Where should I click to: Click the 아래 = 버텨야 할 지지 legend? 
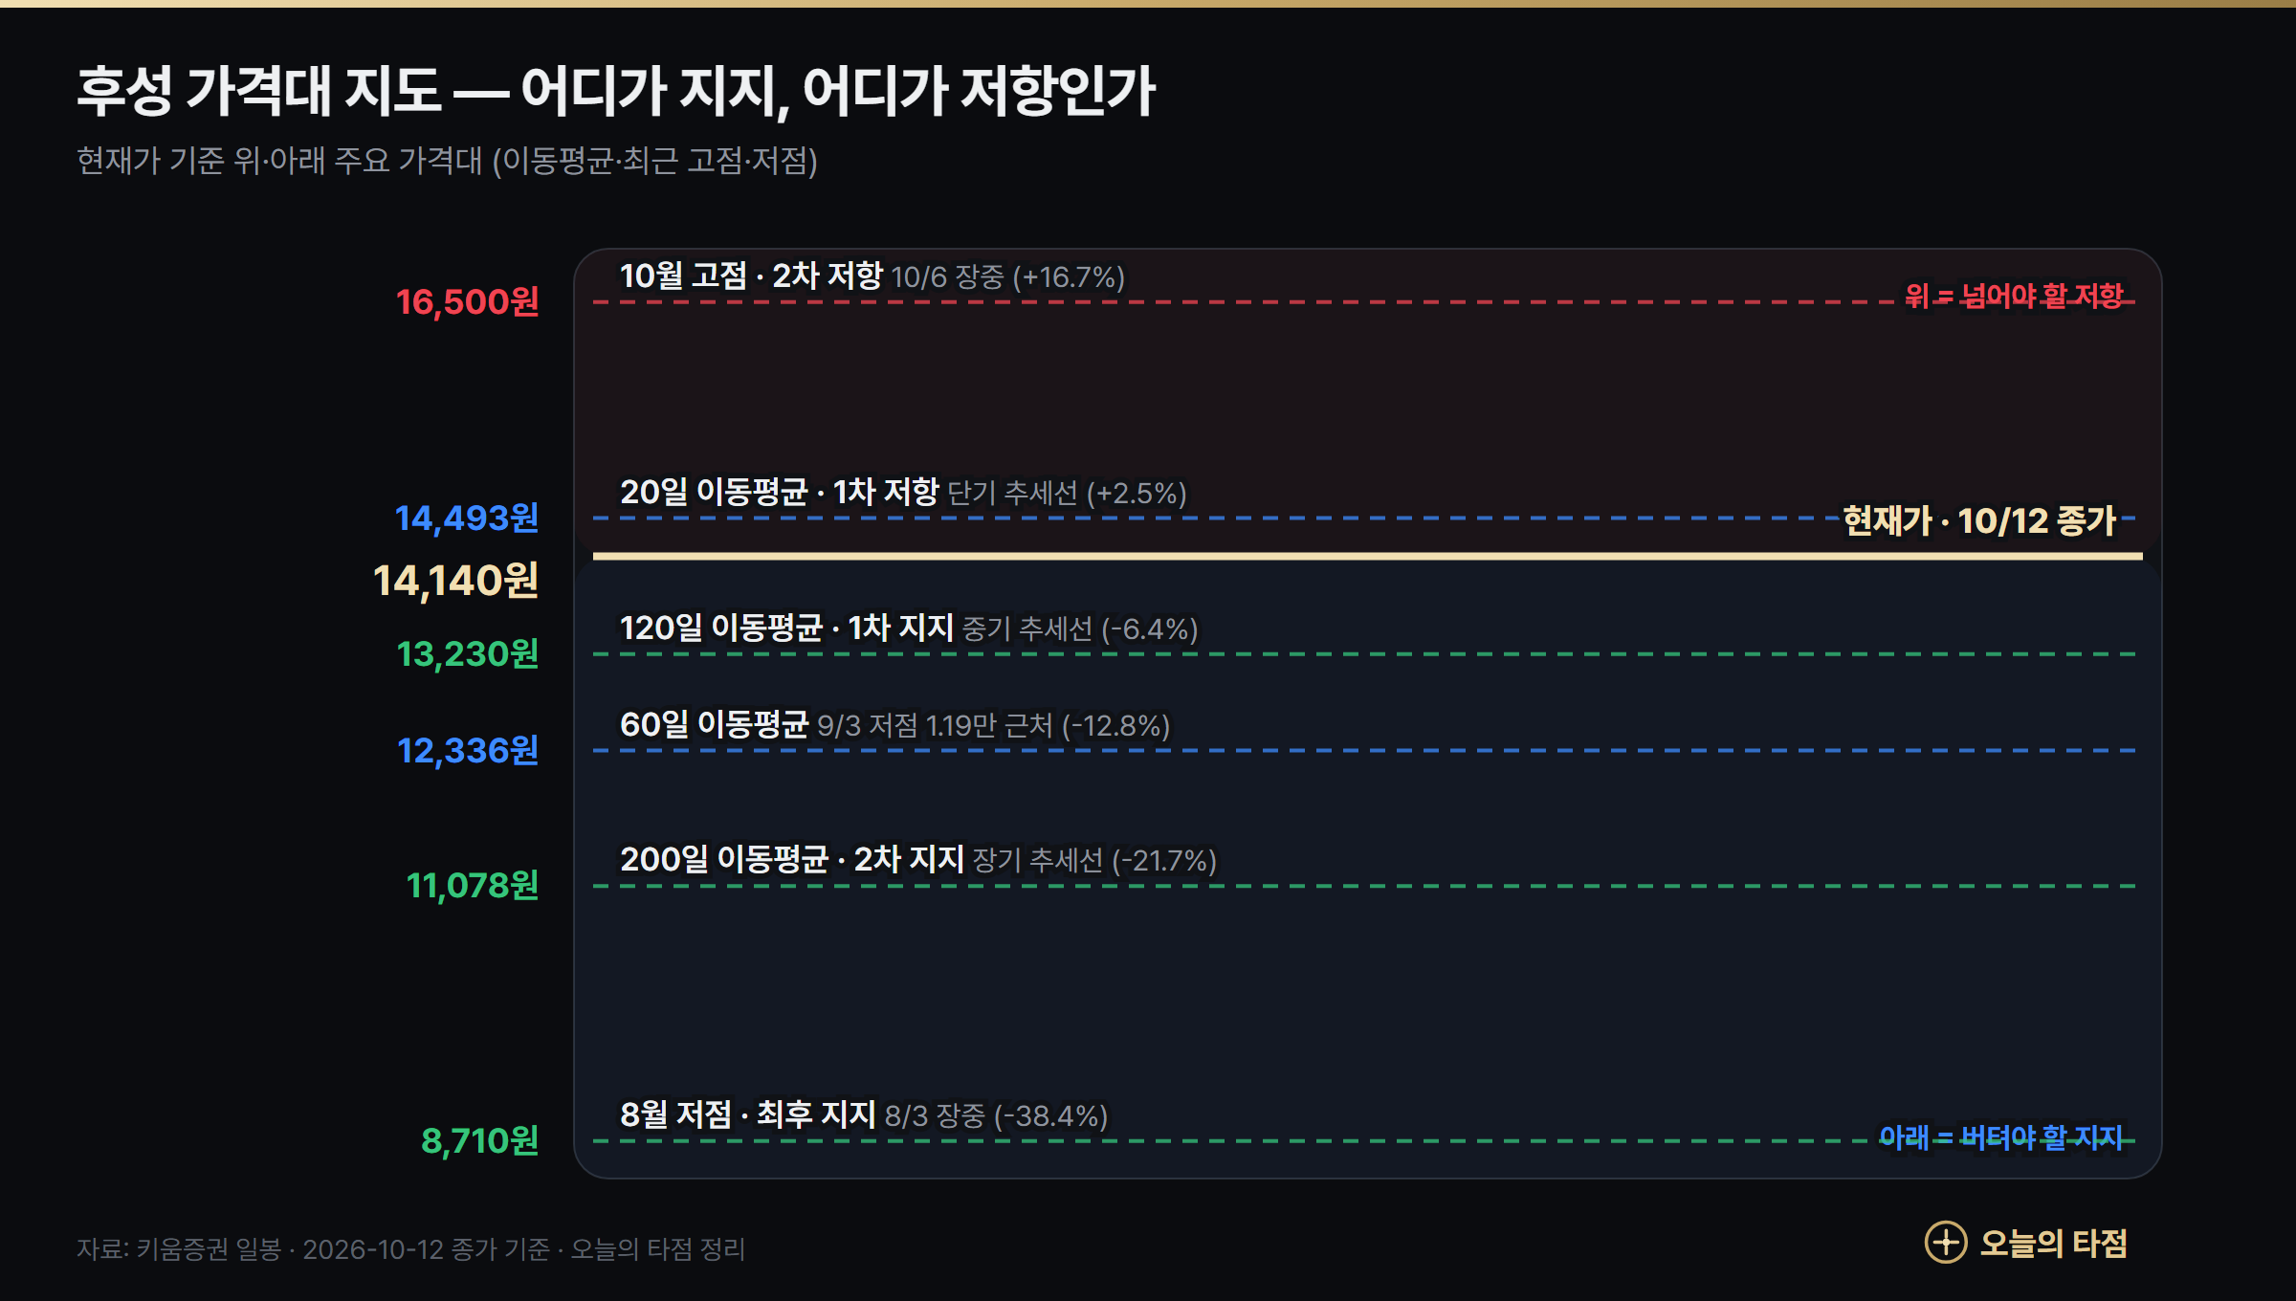coord(2000,1138)
